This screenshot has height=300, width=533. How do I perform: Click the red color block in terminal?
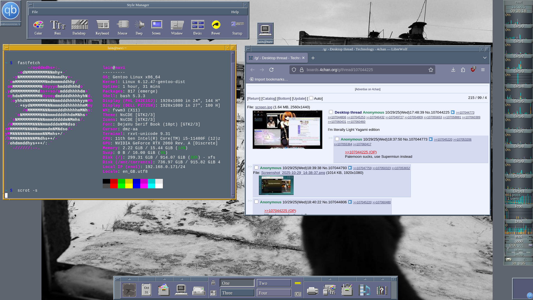pyautogui.click(x=114, y=181)
